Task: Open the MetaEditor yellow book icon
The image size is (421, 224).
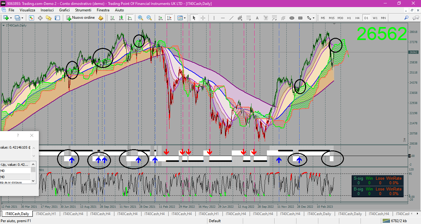Action: click(101, 18)
